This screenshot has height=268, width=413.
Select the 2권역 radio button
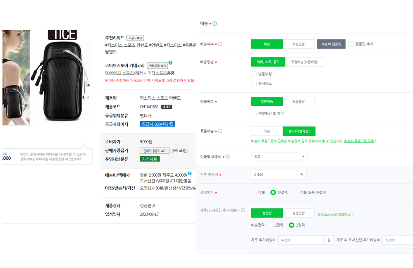(270, 225)
